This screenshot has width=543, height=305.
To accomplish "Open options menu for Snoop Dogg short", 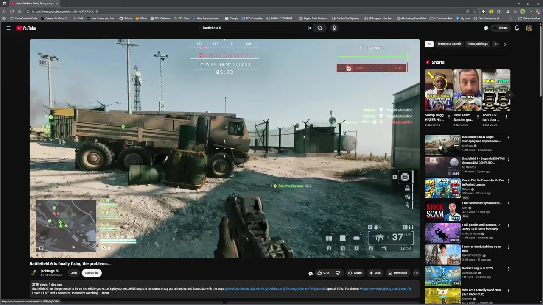I will click(449, 117).
